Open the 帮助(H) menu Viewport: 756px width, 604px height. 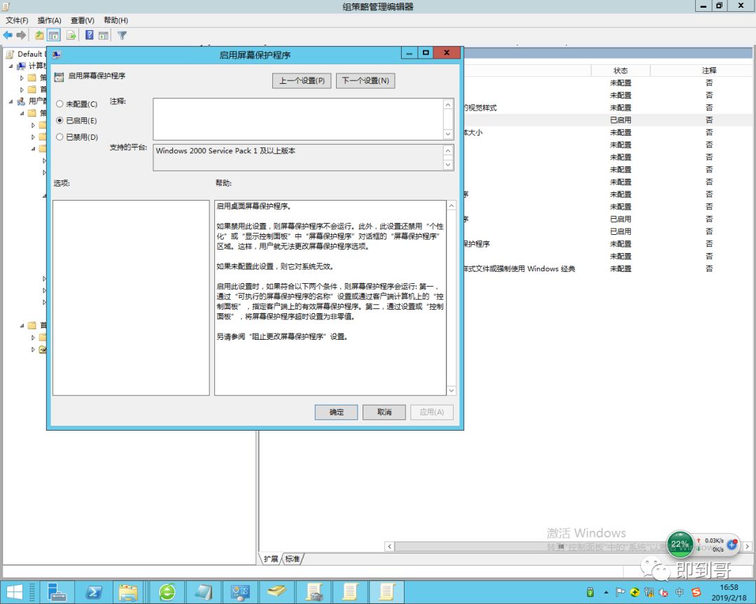(x=115, y=20)
